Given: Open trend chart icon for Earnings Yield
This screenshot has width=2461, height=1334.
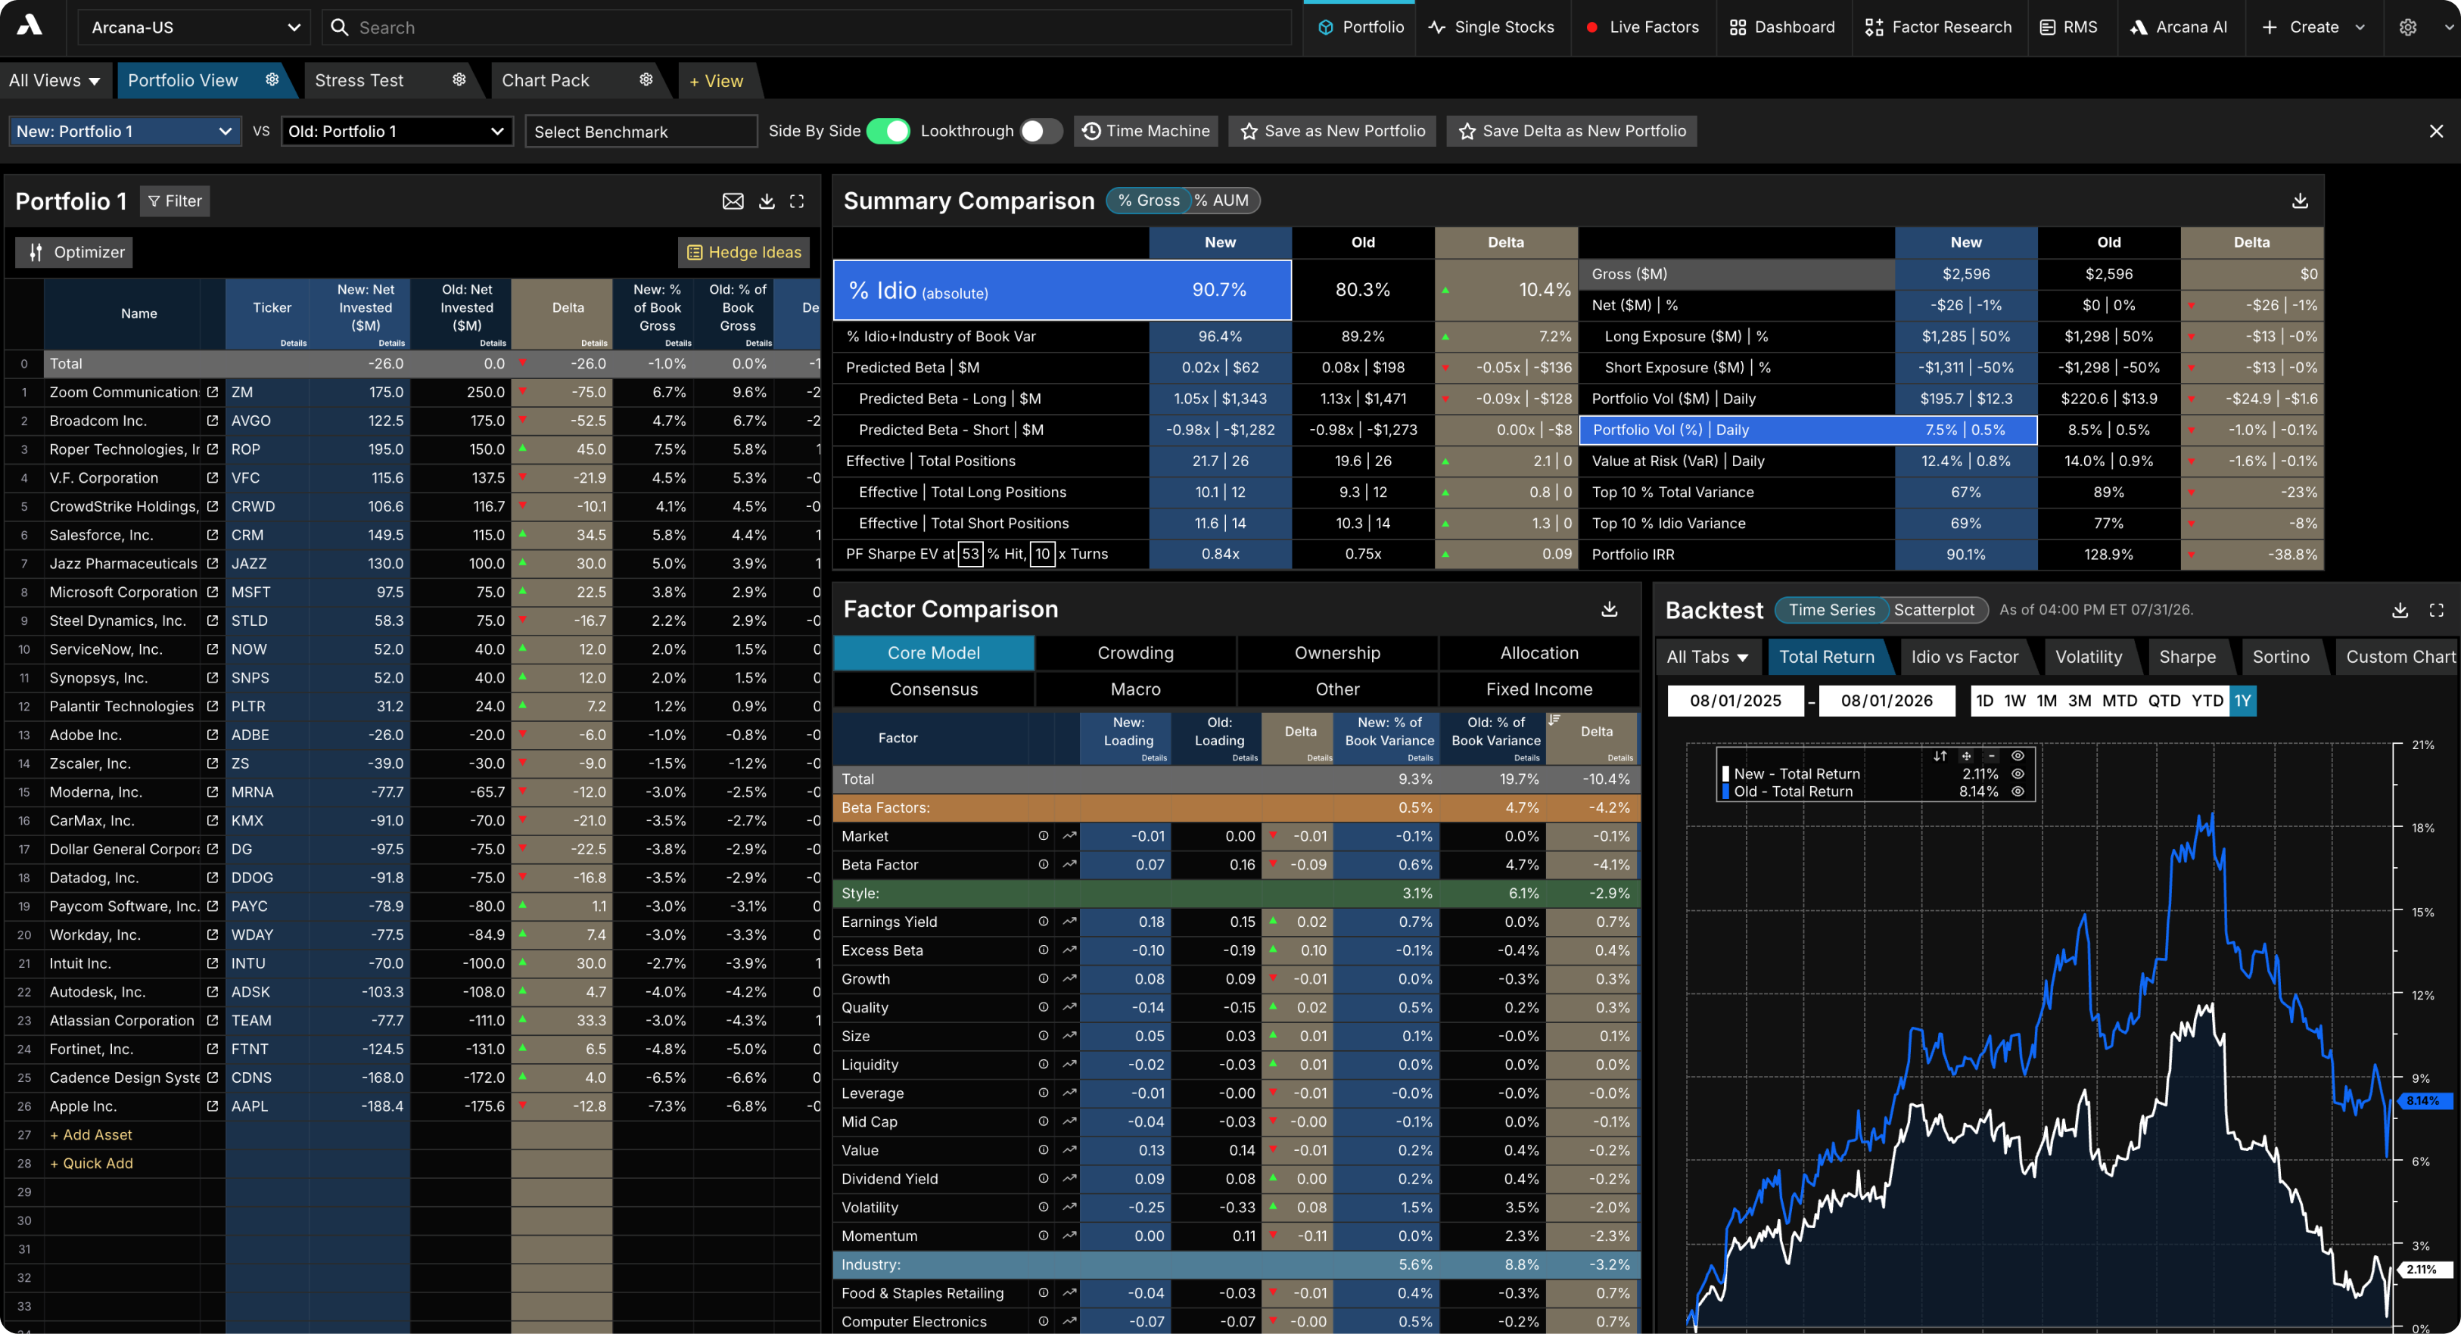Looking at the screenshot, I should (x=1069, y=922).
